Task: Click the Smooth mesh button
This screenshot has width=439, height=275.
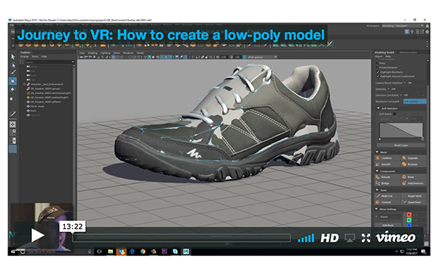Action: (388, 164)
